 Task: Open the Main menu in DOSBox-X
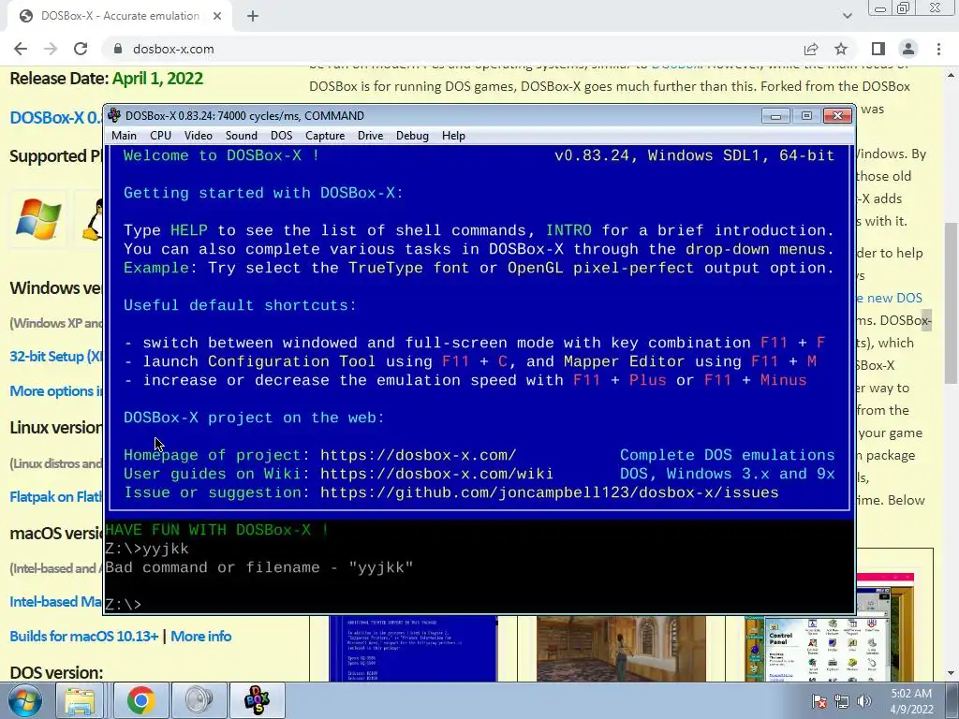pyautogui.click(x=125, y=136)
